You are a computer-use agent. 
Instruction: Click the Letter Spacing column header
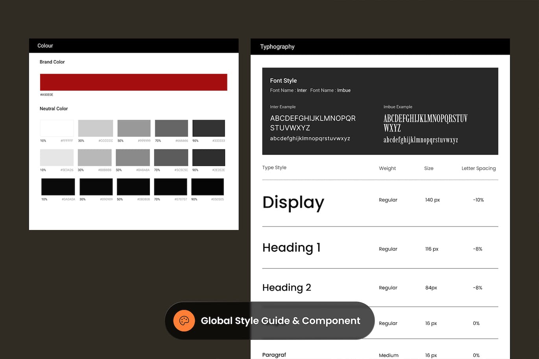pos(478,168)
